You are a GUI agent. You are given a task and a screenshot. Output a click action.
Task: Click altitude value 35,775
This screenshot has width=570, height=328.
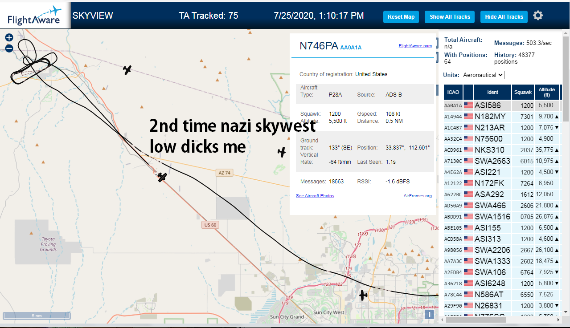coord(544,150)
